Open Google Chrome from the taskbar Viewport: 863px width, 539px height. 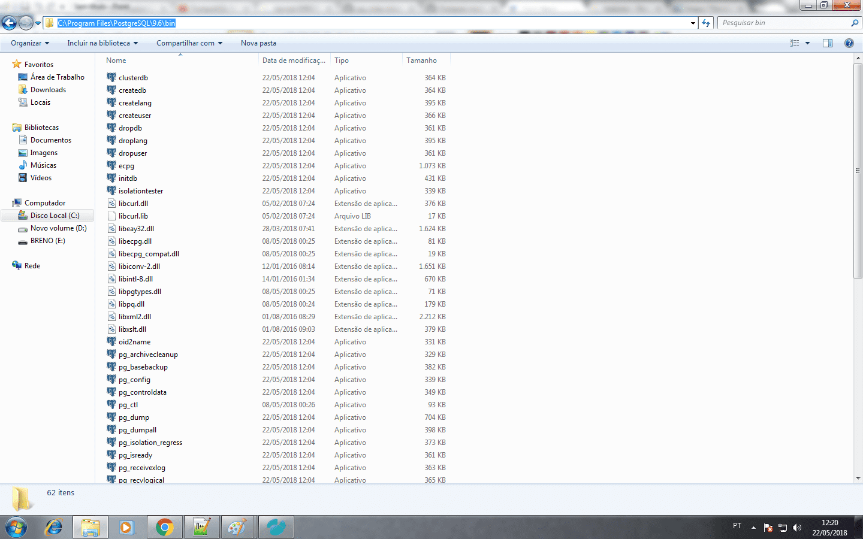click(164, 527)
